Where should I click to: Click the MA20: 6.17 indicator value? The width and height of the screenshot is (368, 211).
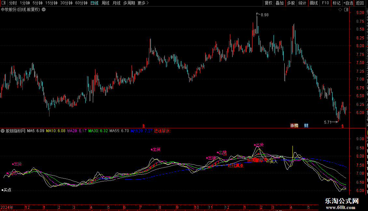[x=77, y=131]
